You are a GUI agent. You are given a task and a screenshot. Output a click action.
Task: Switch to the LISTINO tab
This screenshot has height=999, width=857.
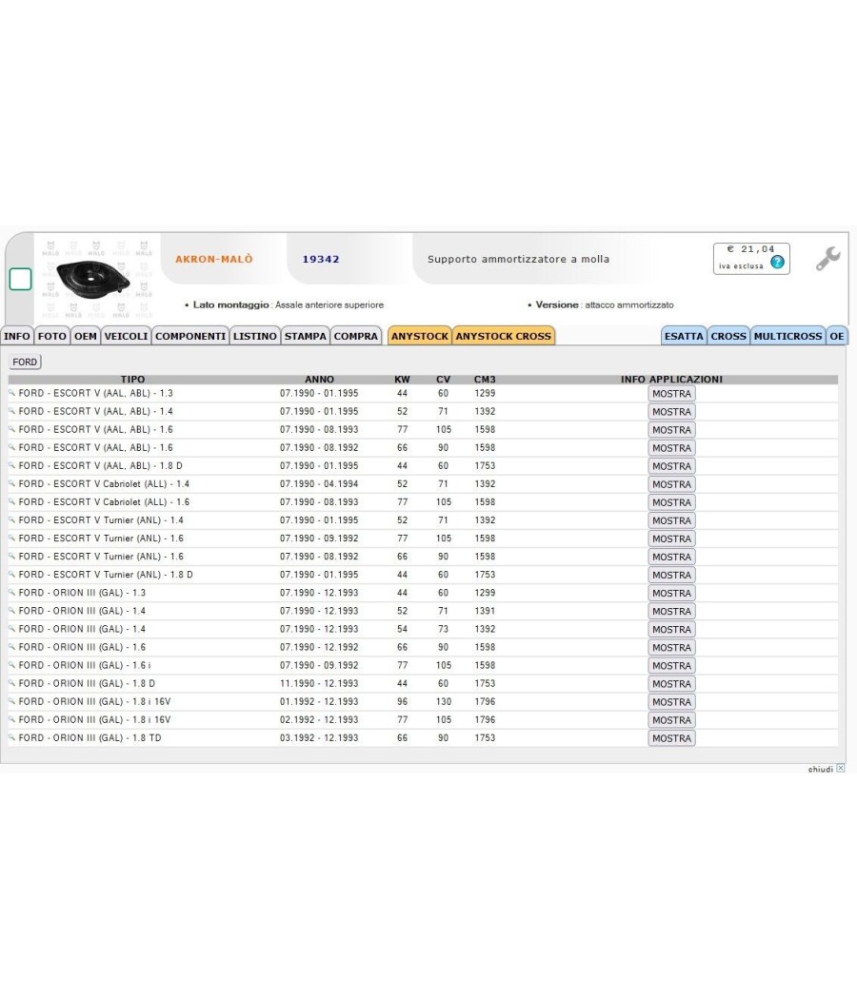tap(254, 336)
